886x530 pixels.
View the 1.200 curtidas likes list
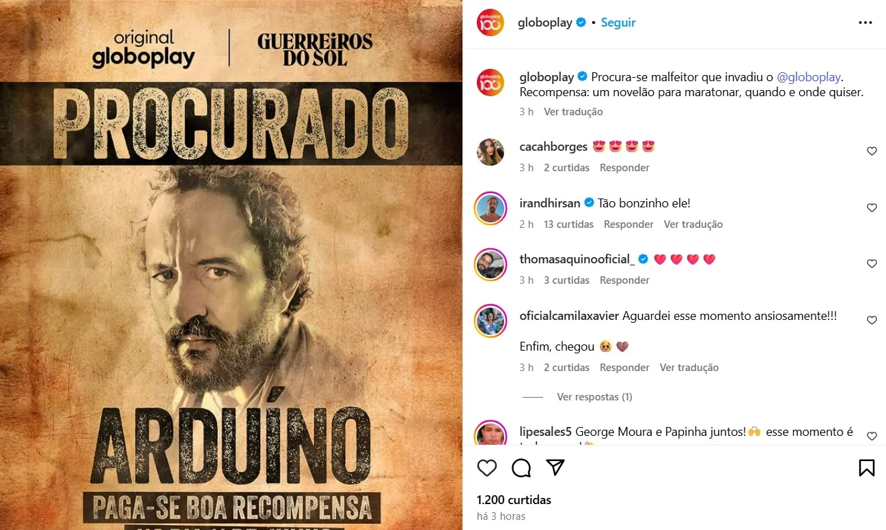514,500
